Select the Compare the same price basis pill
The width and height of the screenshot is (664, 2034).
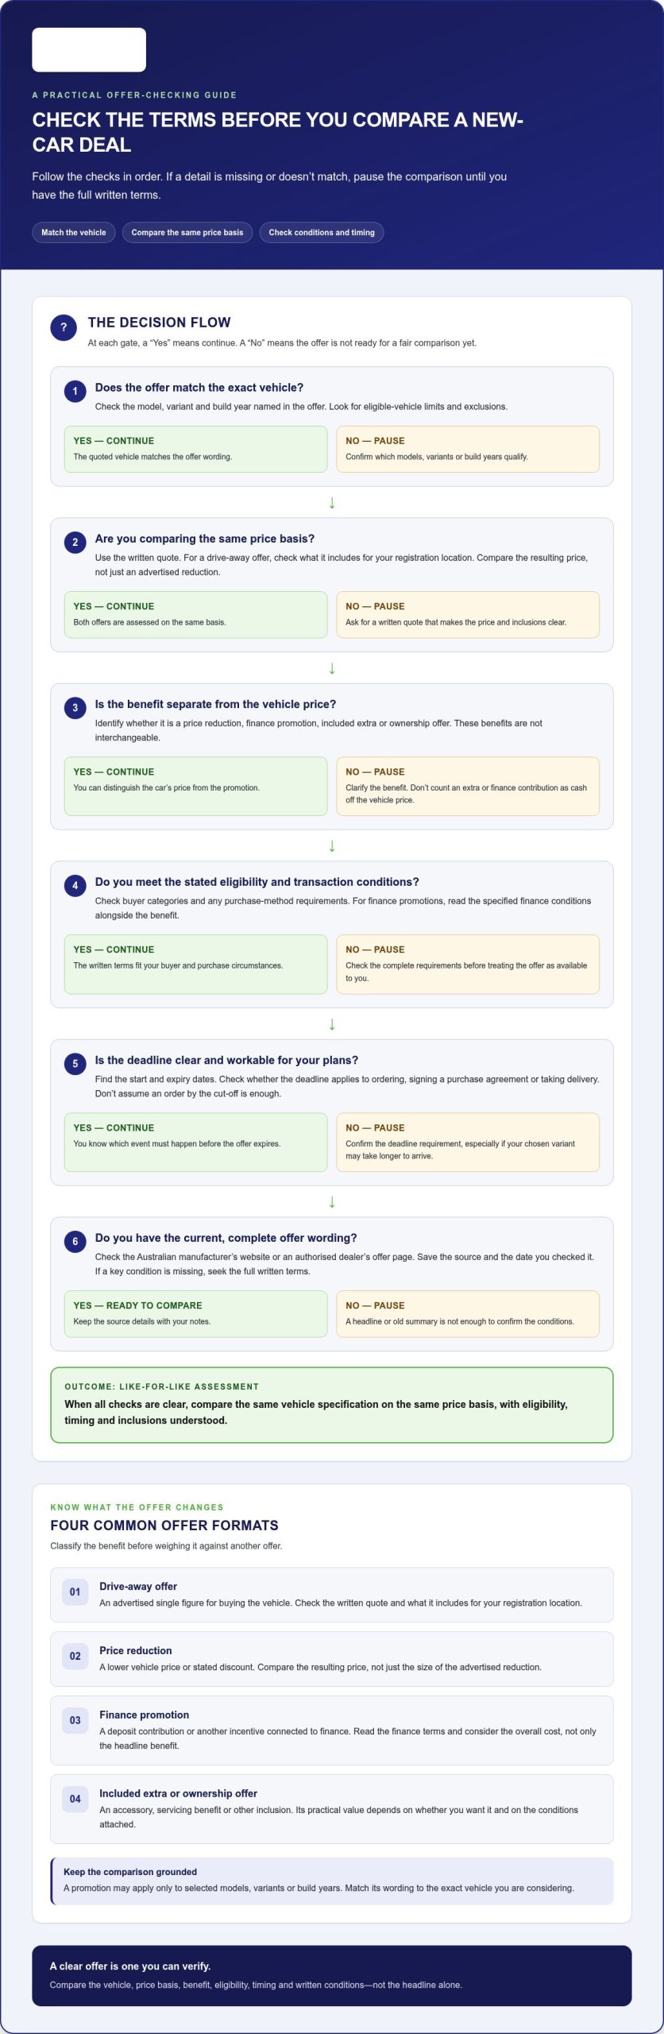point(187,233)
